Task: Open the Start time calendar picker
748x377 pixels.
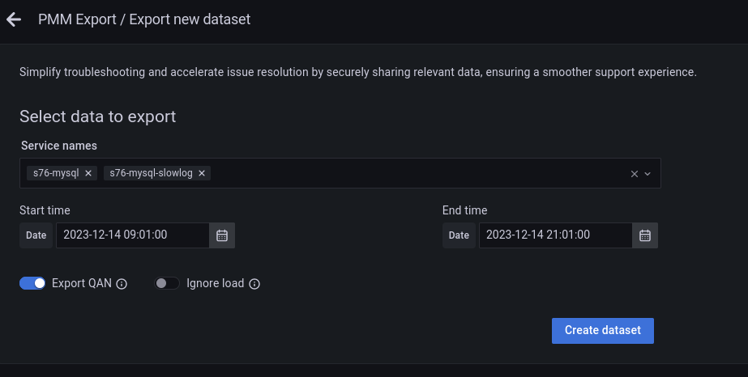Action: click(x=222, y=235)
